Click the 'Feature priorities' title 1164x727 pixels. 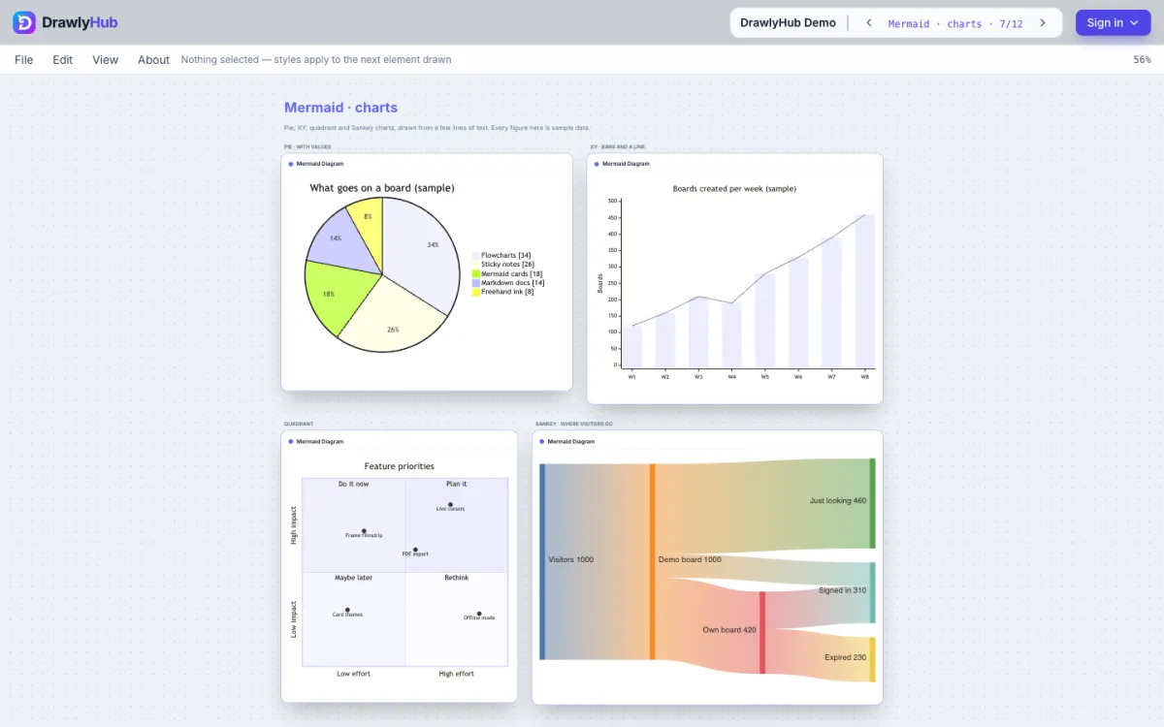pos(400,466)
